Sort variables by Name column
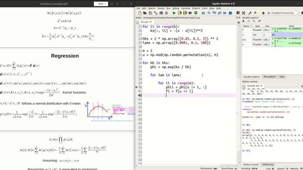 tap(247, 26)
